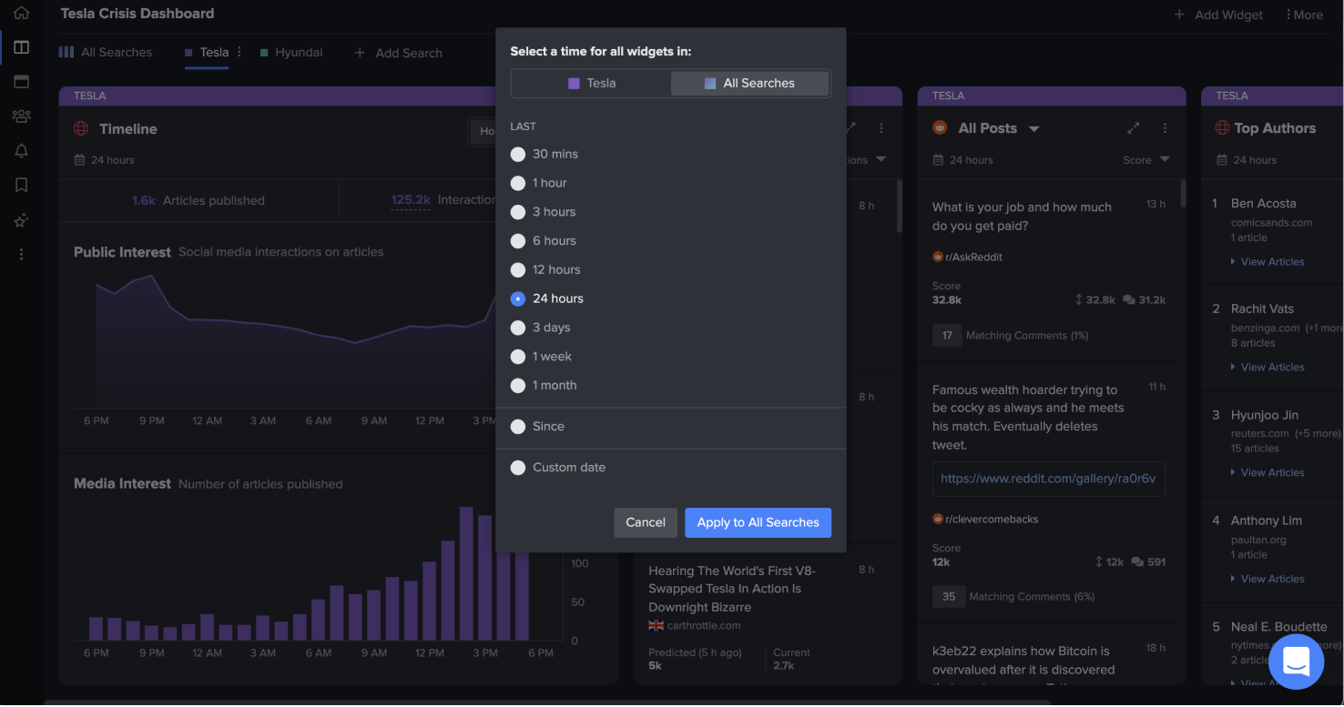Select the 3 days radio option
This screenshot has width=1344, height=707.
[x=518, y=328]
